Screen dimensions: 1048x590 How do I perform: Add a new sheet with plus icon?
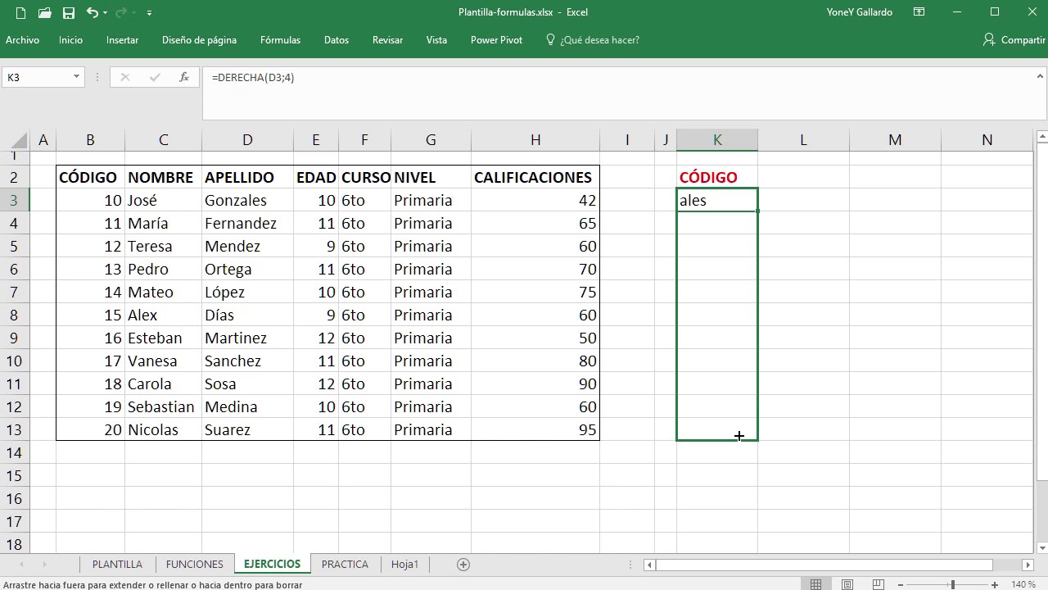pos(463,564)
